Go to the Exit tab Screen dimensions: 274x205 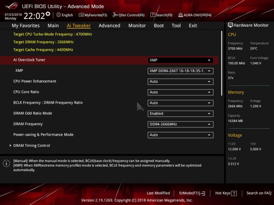click(193, 26)
